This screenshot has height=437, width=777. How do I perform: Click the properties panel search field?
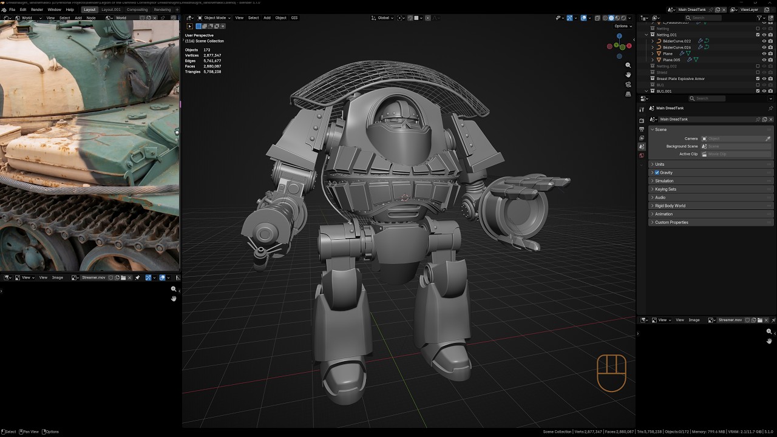coord(707,98)
